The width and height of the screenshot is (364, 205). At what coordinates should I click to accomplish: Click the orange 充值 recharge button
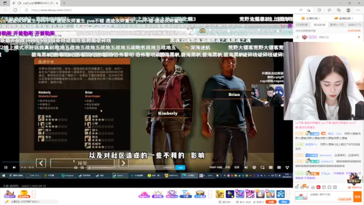[x=271, y=202]
